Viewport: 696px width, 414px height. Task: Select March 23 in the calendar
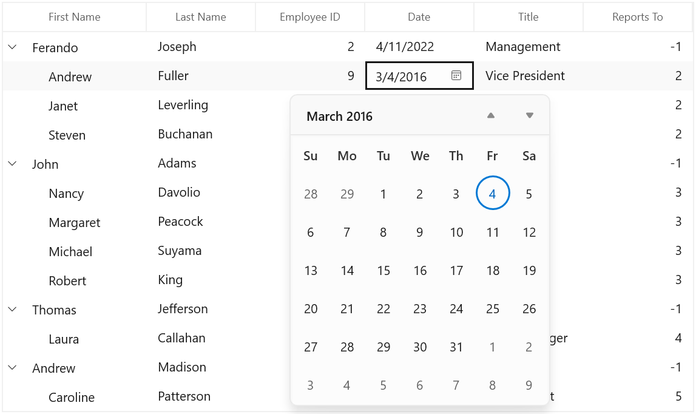click(419, 309)
